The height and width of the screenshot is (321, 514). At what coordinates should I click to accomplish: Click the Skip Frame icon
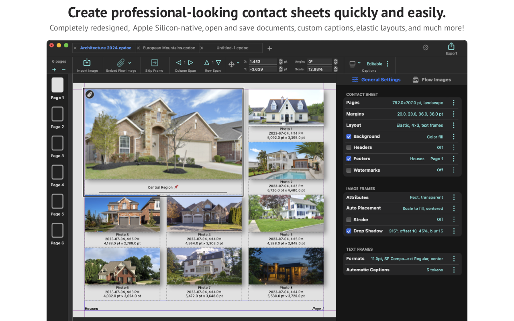click(x=154, y=63)
